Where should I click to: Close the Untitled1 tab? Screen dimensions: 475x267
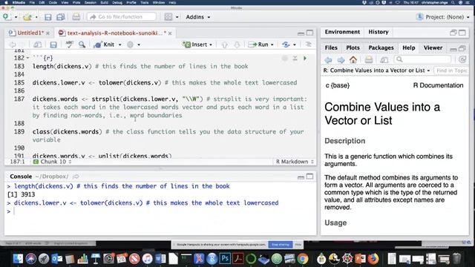coord(47,33)
